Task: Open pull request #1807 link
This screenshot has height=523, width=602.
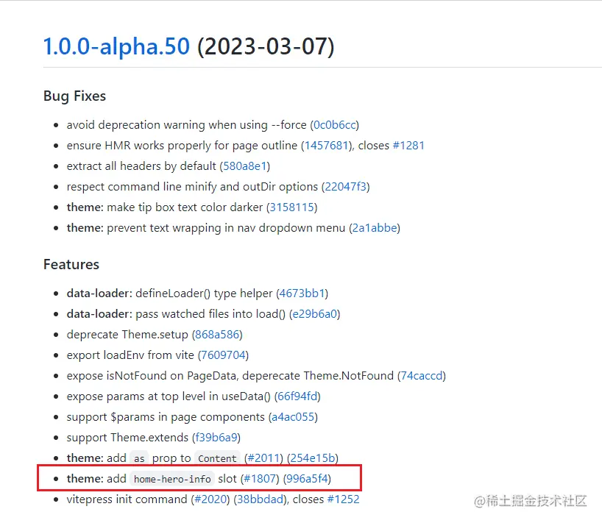Action: pos(260,478)
